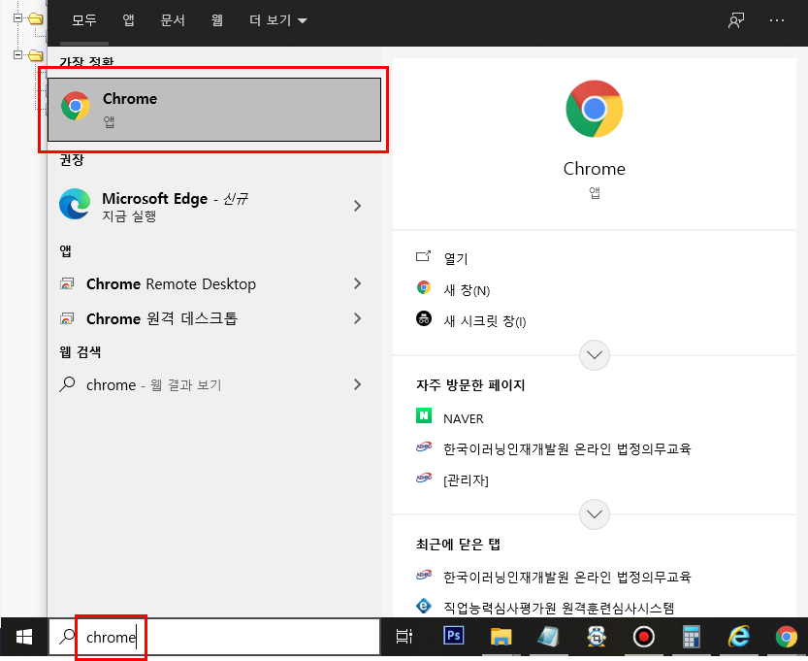Open Chrome from the taskbar

click(x=787, y=637)
